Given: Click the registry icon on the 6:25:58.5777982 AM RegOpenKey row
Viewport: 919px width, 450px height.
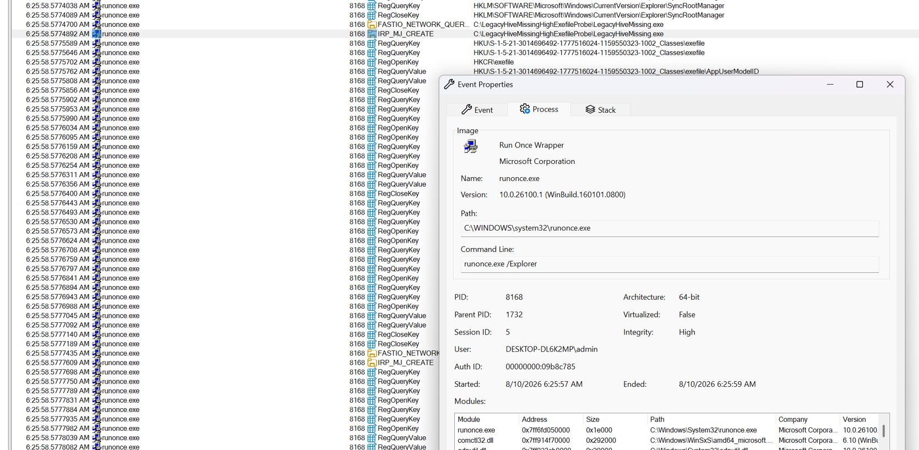Looking at the screenshot, I should click(x=372, y=428).
